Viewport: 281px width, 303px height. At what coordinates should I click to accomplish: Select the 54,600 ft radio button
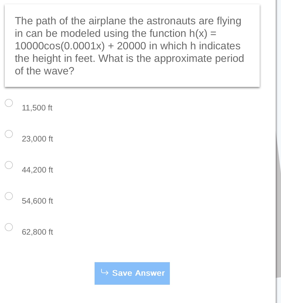point(9,196)
